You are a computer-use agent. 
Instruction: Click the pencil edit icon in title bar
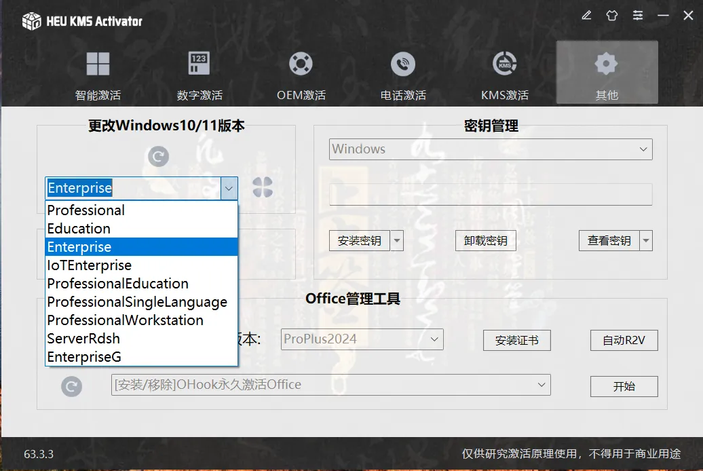tap(586, 16)
